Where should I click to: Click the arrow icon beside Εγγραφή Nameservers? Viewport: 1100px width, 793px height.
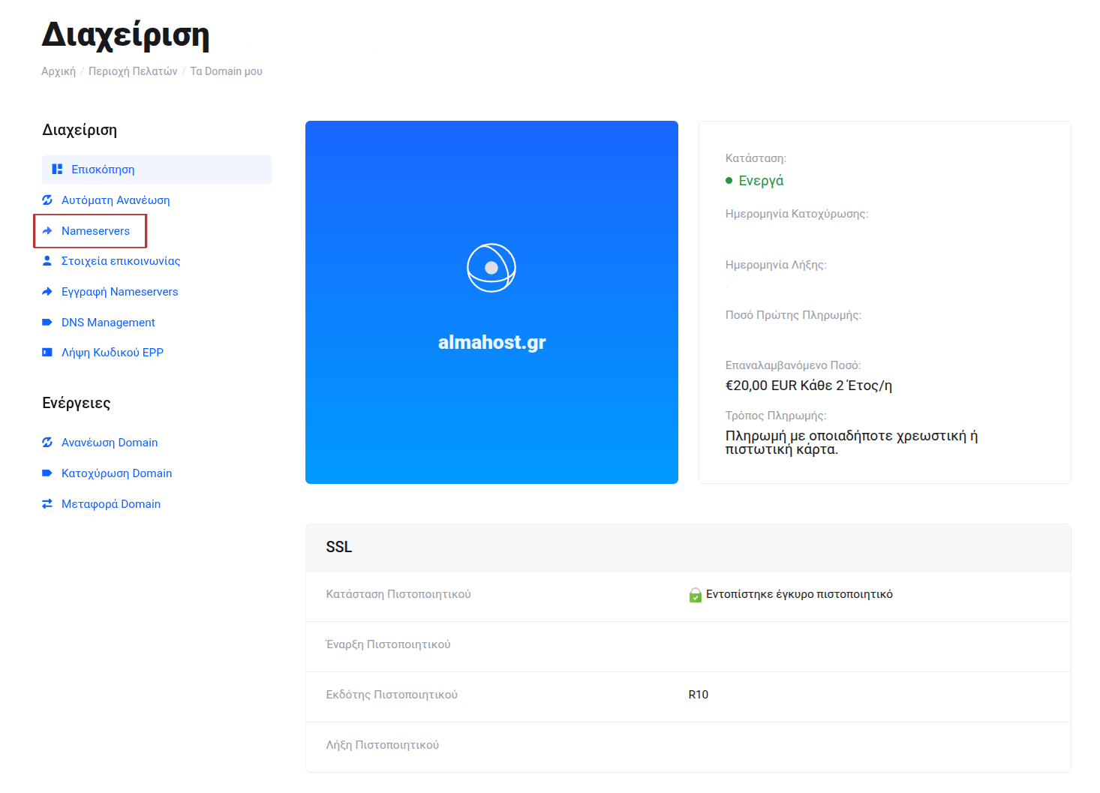pos(47,292)
